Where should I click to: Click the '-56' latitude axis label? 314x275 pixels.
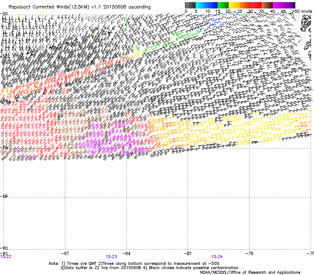point(4,147)
